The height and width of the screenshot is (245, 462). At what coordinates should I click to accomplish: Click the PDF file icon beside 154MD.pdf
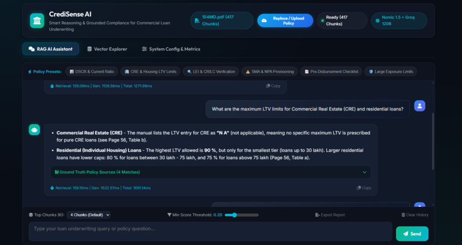197,21
